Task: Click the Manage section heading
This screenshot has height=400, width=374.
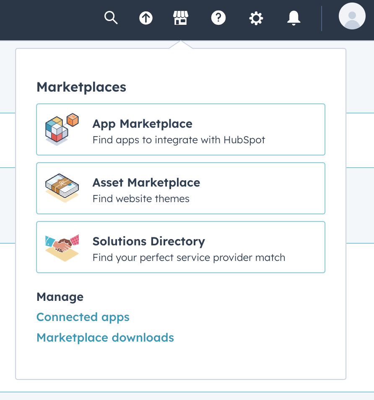Action: click(60, 297)
